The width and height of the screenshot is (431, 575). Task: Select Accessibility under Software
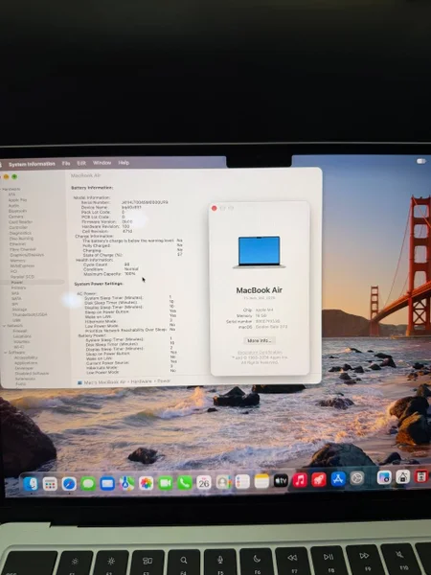(x=26, y=357)
